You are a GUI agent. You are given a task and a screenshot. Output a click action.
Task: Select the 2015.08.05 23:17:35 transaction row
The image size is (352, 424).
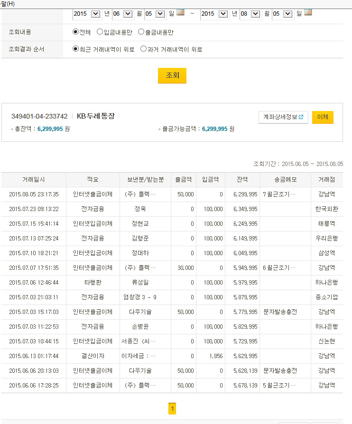coord(34,194)
